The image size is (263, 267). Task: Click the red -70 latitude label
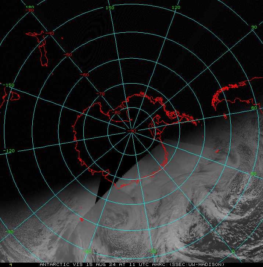[100, 94]
